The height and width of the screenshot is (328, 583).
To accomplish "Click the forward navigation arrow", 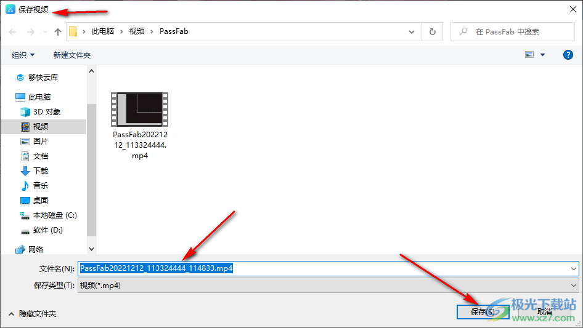I will click(x=30, y=32).
